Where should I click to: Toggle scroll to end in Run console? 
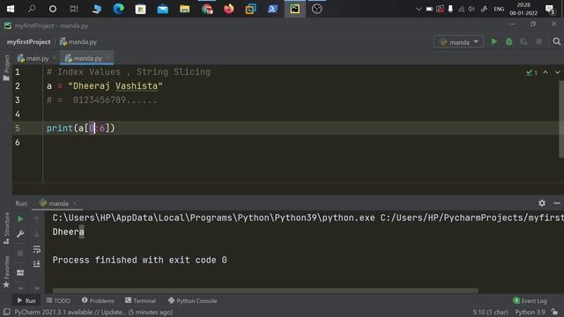coord(37,264)
